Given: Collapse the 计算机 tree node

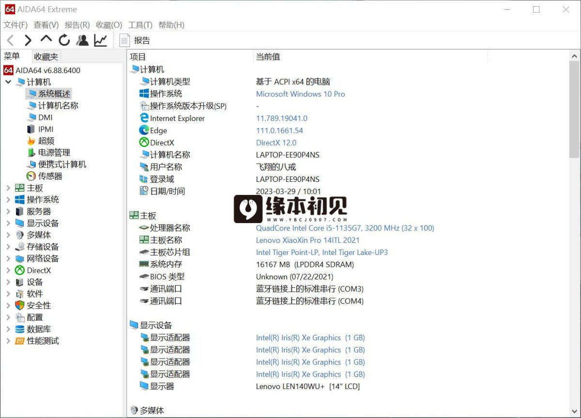Looking at the screenshot, I should (8, 82).
